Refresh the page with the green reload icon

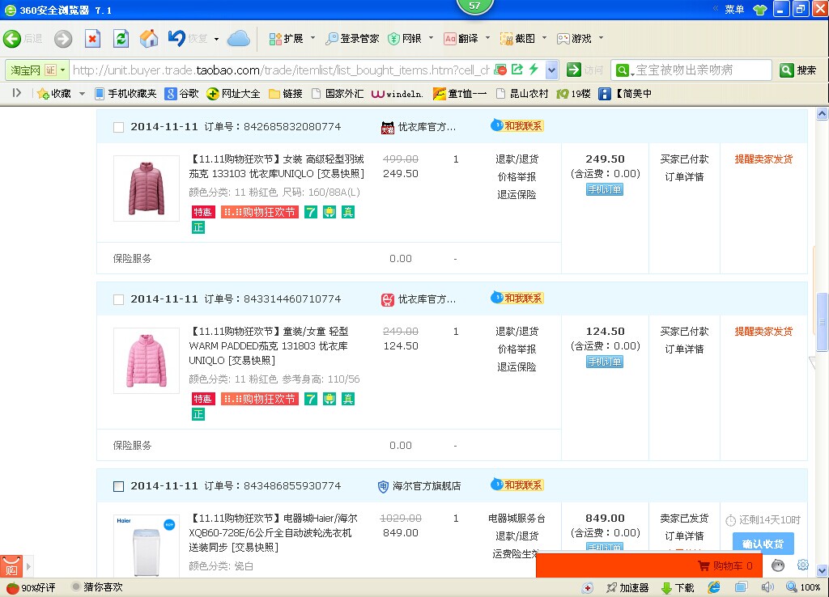point(121,39)
